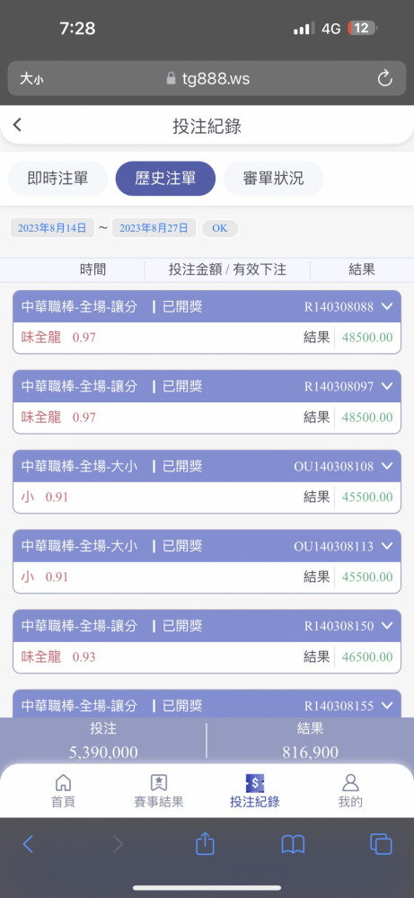The width and height of the screenshot is (414, 898).
Task: Switch to 審單狀況 tab
Action: tap(273, 179)
